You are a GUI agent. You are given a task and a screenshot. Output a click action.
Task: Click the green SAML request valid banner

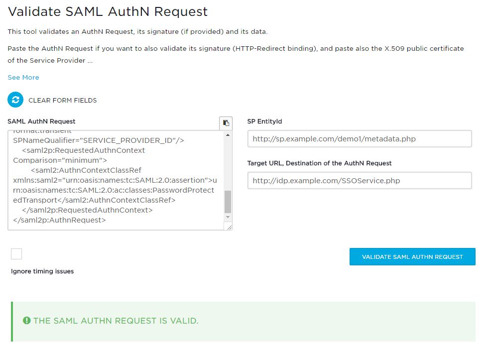(x=244, y=321)
